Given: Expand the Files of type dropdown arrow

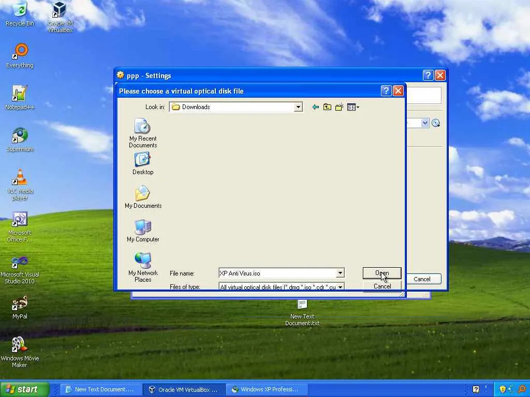Looking at the screenshot, I should (340, 286).
